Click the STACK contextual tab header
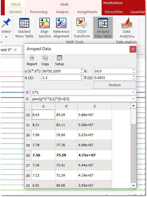 click(x=16, y=5)
